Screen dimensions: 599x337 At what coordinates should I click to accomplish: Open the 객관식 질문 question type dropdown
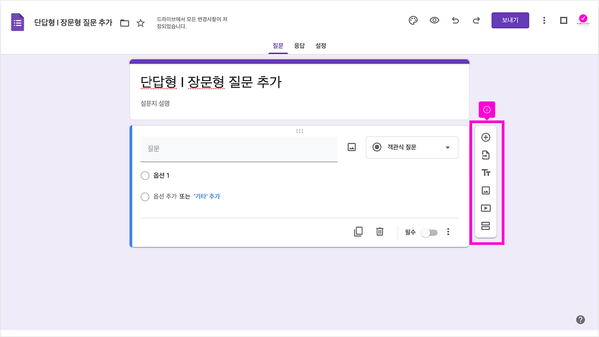412,147
